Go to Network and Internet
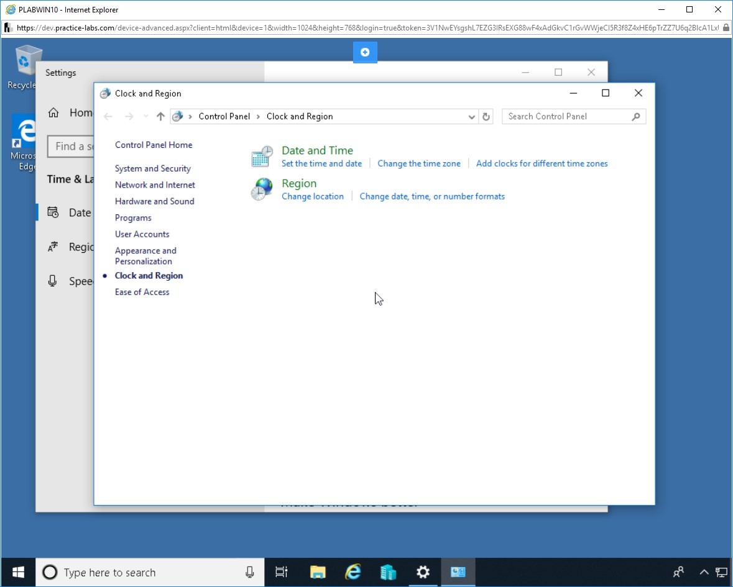The height and width of the screenshot is (587, 733). pyautogui.click(x=155, y=184)
